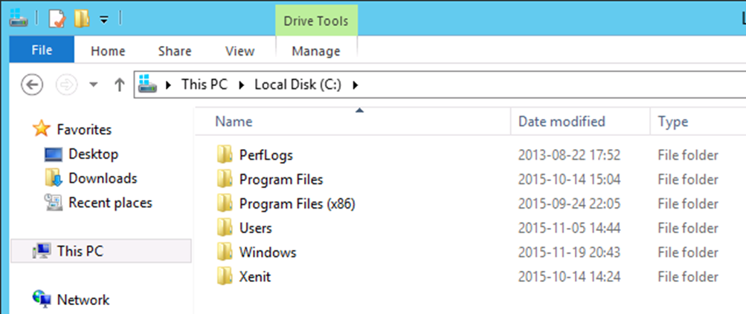Open the Manage ribbon tab

316,50
